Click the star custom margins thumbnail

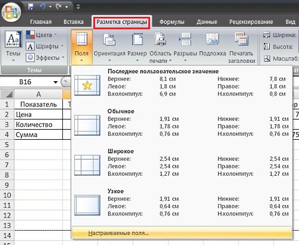(87, 85)
